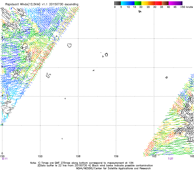
Task: Click the '162' longitude axis label
Action: tap(154, 156)
